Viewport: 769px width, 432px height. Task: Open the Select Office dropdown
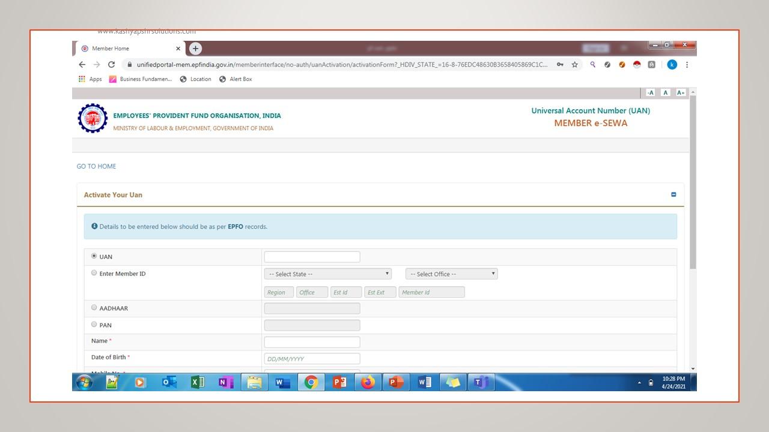(452, 274)
